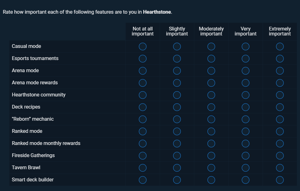This screenshot has height=191, width=300.
Task: Rate Casual mode as Not at all important
Action: [143, 47]
